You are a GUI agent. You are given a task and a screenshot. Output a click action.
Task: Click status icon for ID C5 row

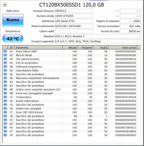5,105
